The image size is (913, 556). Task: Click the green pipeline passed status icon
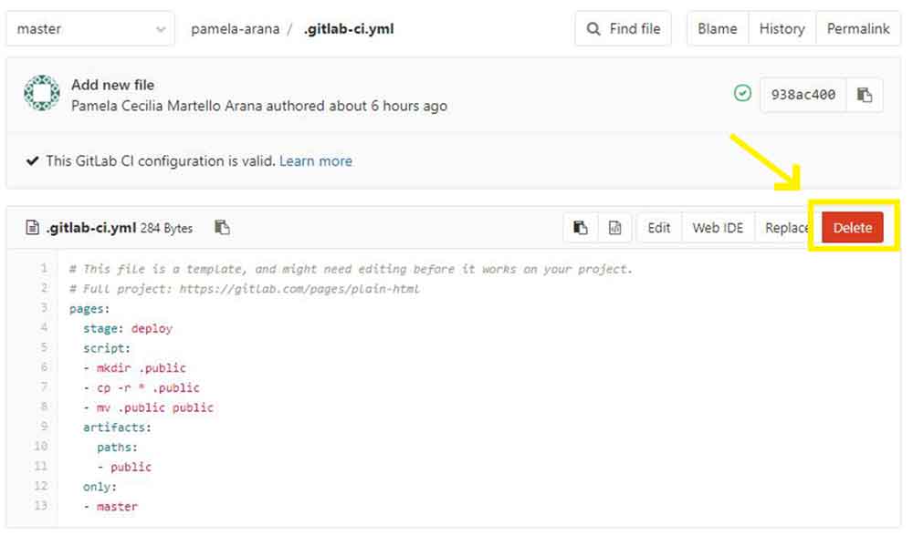coord(742,93)
